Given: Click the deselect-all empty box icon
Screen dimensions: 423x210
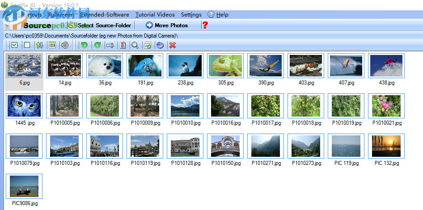Looking at the screenshot, I should click(x=27, y=45).
